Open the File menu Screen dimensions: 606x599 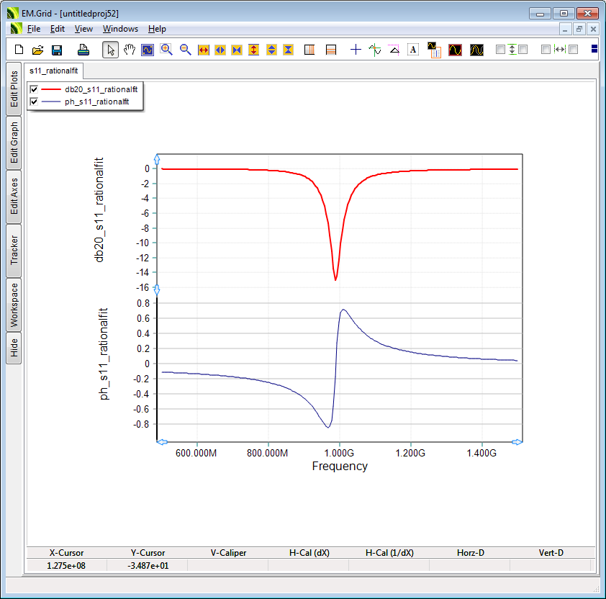pos(34,29)
